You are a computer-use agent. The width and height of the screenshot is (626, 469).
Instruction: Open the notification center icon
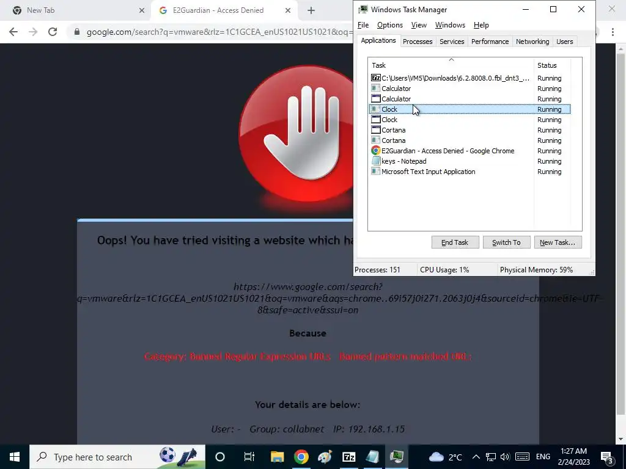click(x=607, y=457)
